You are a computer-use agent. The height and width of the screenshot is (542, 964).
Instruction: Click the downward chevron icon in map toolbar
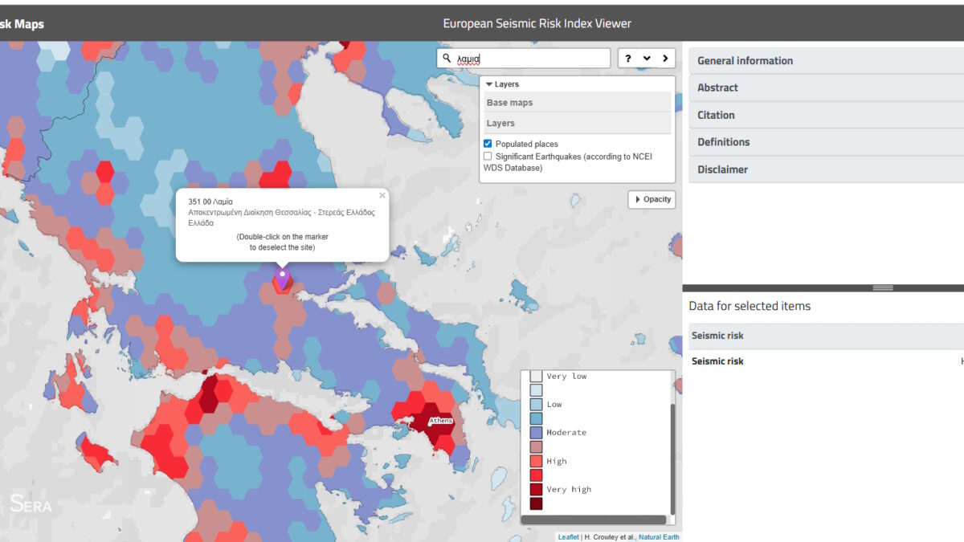[x=647, y=59]
